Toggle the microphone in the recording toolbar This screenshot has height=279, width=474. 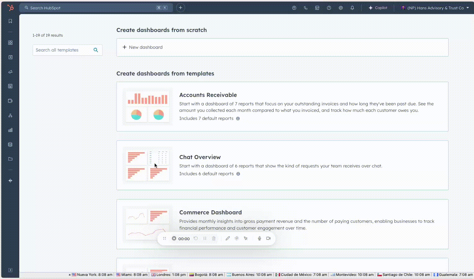pyautogui.click(x=259, y=238)
